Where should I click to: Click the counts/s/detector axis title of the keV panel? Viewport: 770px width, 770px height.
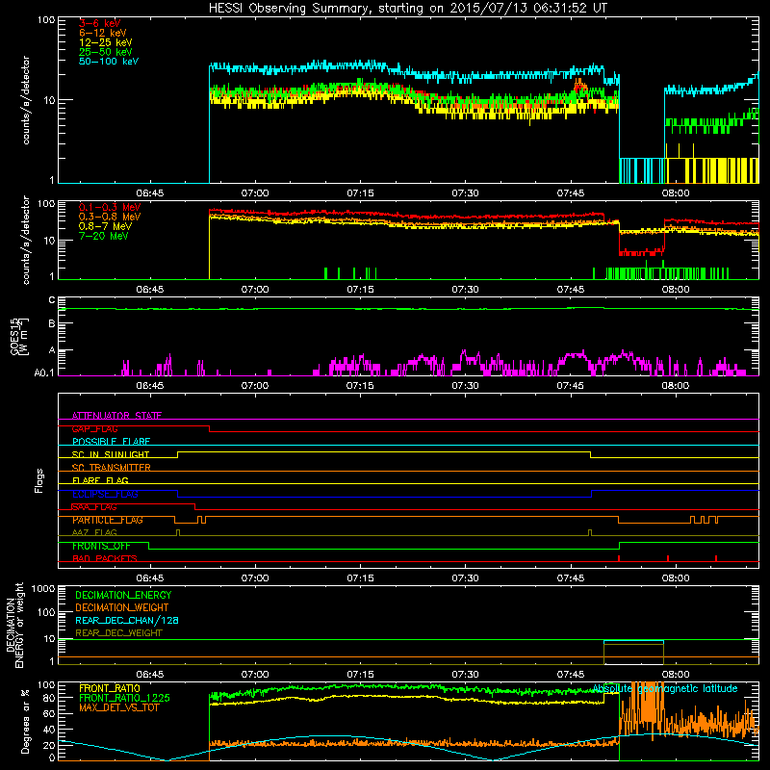pos(26,100)
